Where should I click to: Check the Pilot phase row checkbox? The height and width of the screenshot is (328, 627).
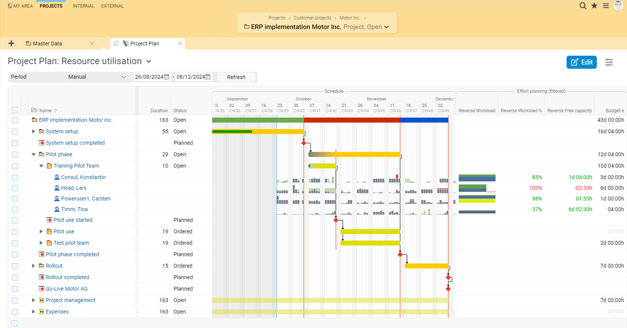click(x=15, y=155)
